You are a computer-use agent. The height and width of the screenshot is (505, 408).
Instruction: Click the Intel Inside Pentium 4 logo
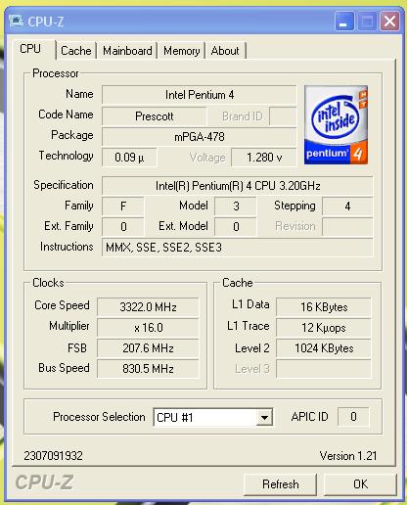336,125
